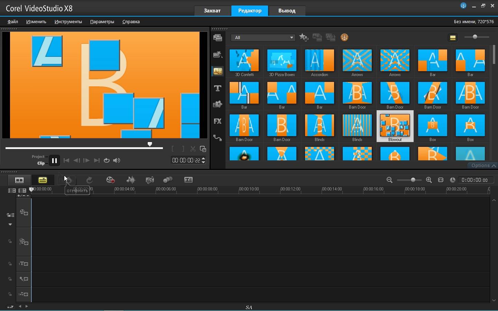Open the Sound Mixer
The height and width of the screenshot is (311, 498).
tap(131, 180)
